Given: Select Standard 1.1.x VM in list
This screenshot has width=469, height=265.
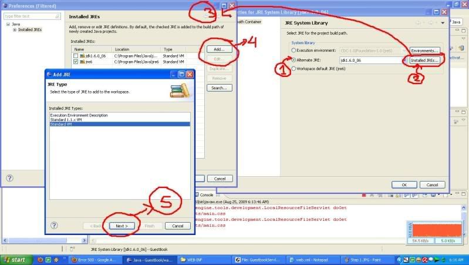Looking at the screenshot, I should [x=65, y=120].
